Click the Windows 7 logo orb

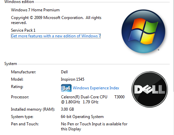143,31
